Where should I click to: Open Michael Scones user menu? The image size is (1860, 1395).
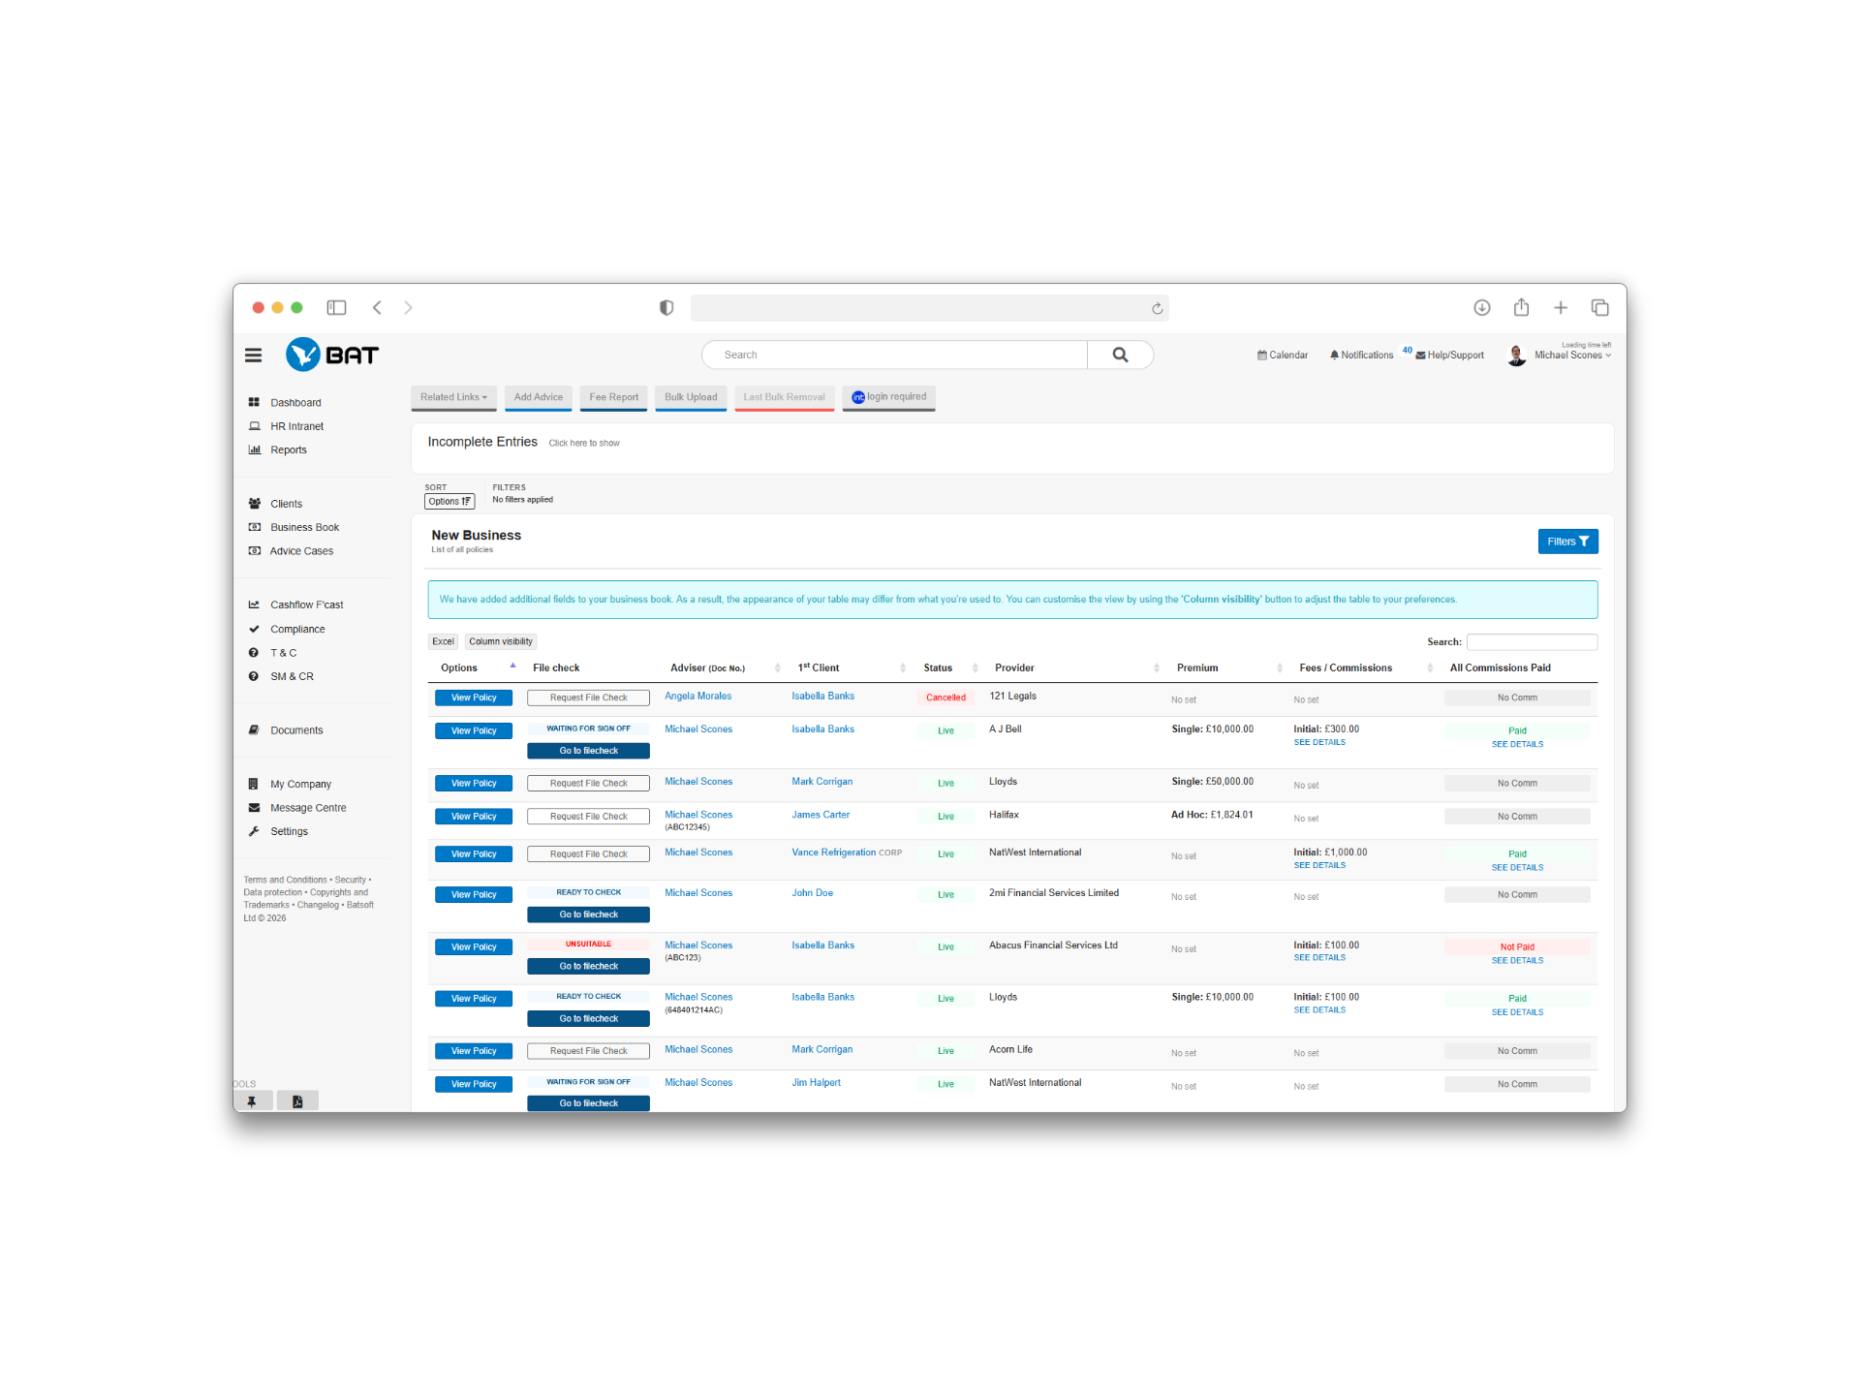[1571, 356]
